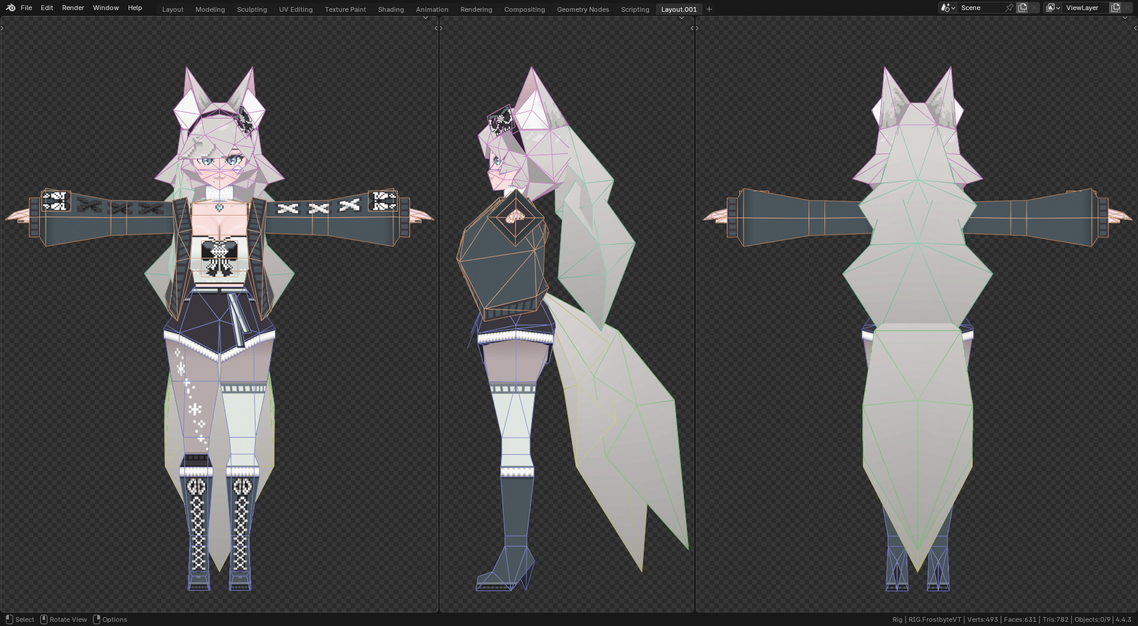Switch to the Modeling workspace tab
The image size is (1138, 626).
210,9
